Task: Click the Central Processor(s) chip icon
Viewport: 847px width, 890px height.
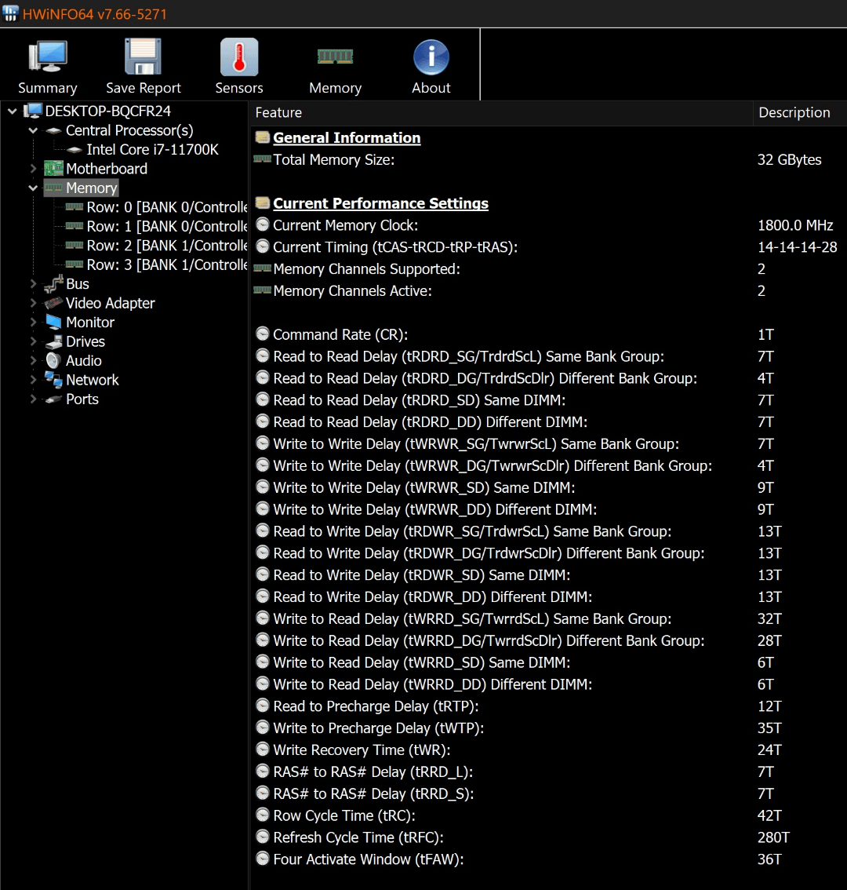Action: tap(53, 130)
